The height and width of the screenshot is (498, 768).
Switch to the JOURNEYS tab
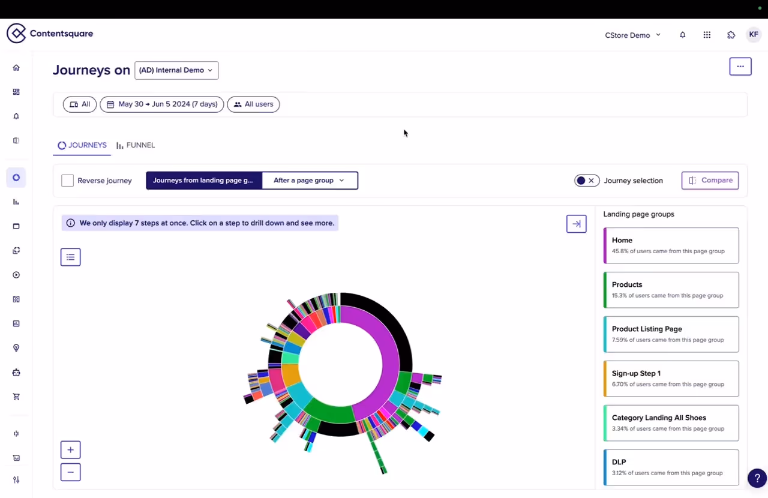pyautogui.click(x=82, y=145)
